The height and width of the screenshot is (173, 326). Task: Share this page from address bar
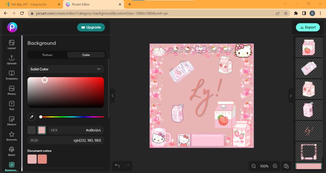(277, 13)
